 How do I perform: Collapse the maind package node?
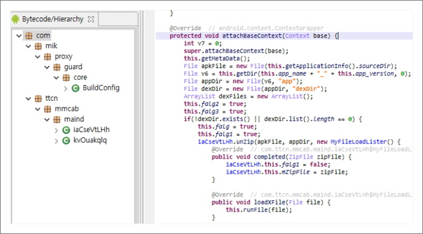[47, 119]
